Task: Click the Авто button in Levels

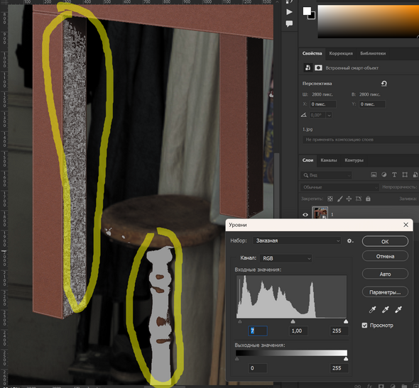Action: pyautogui.click(x=385, y=274)
